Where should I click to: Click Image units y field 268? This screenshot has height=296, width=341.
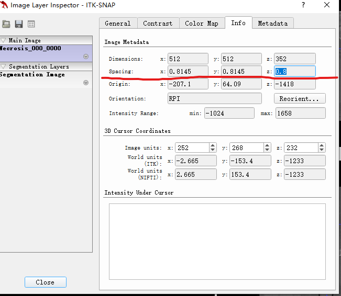pyautogui.click(x=247, y=147)
